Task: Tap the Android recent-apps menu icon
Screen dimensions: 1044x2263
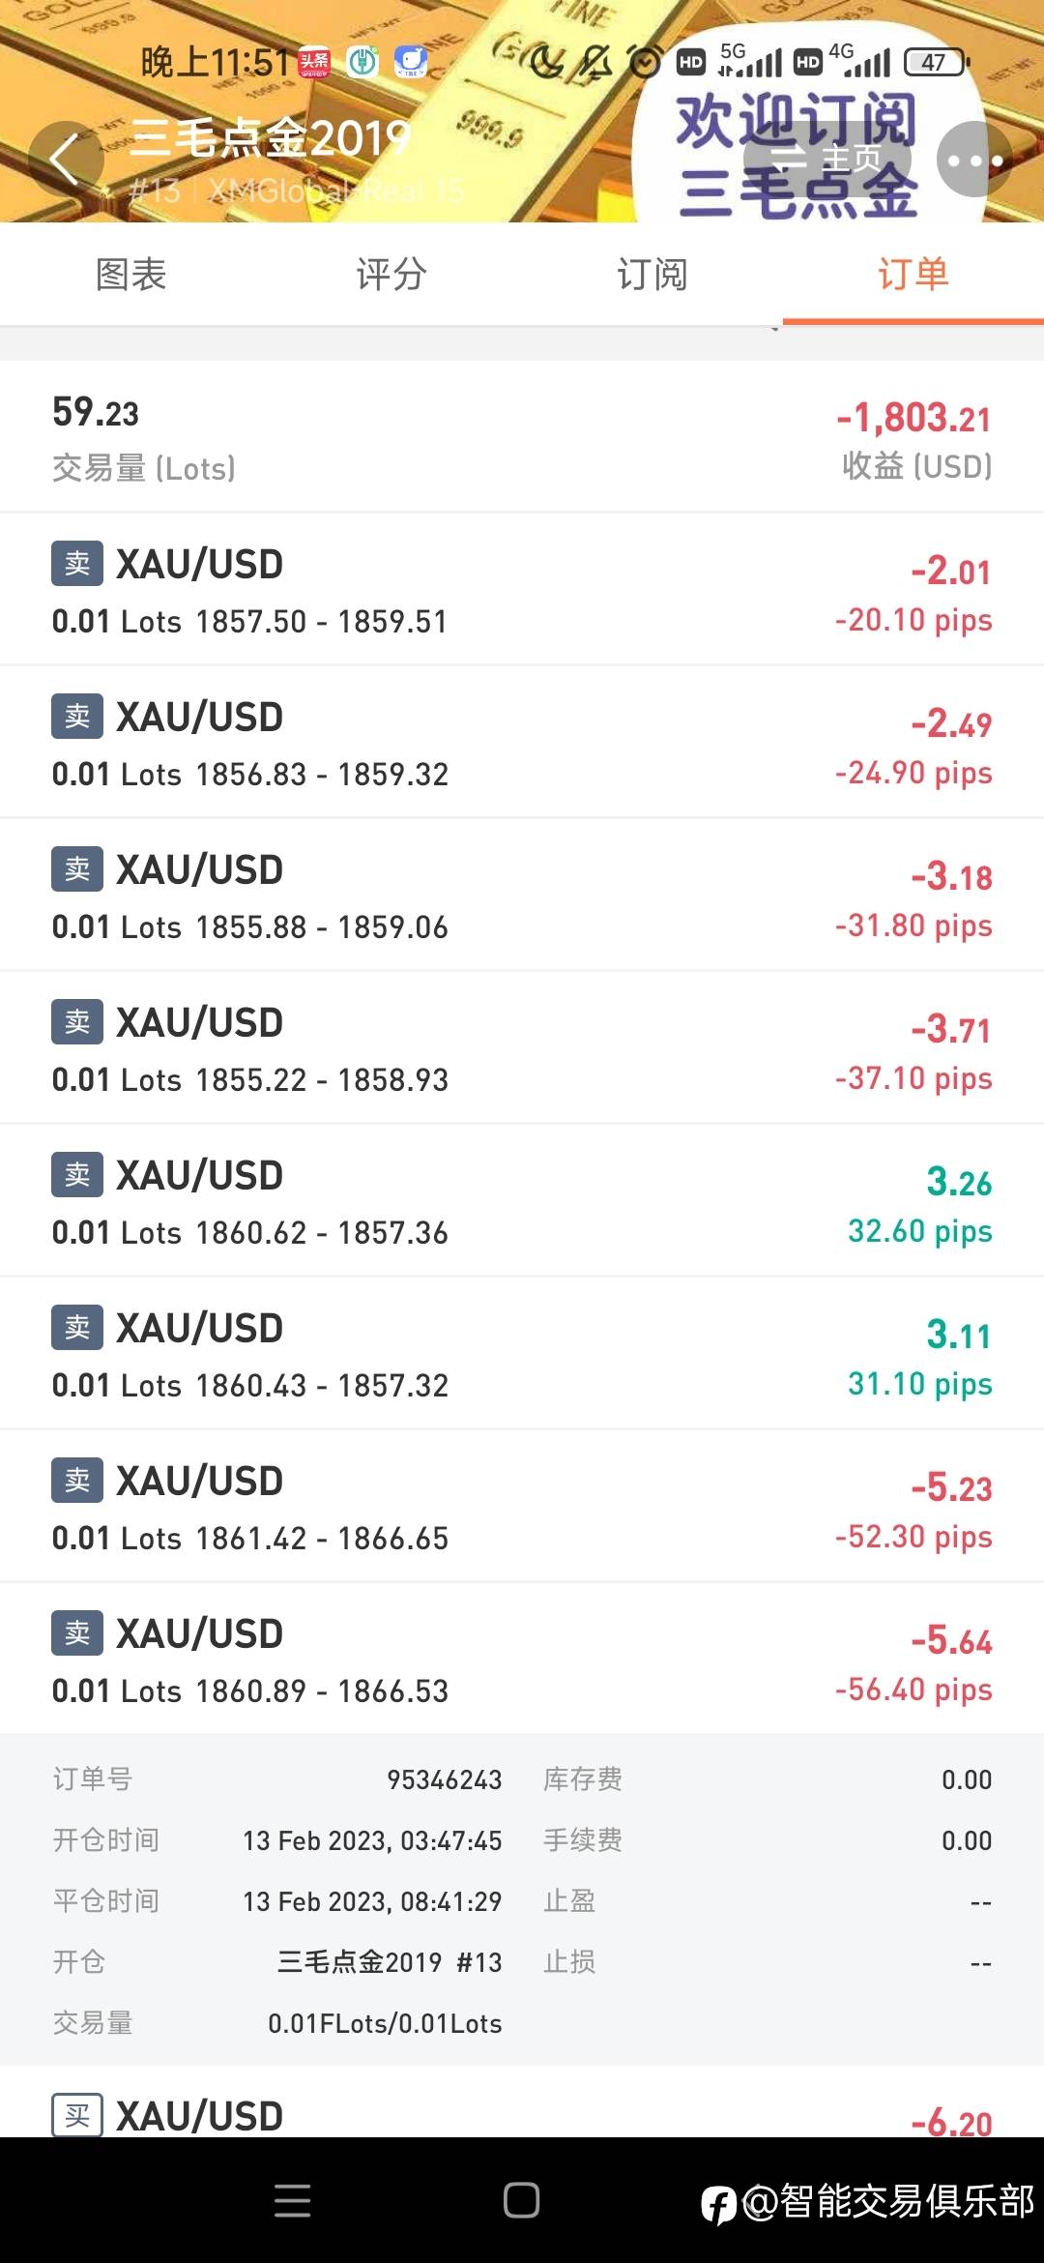Action: pos(292,2200)
